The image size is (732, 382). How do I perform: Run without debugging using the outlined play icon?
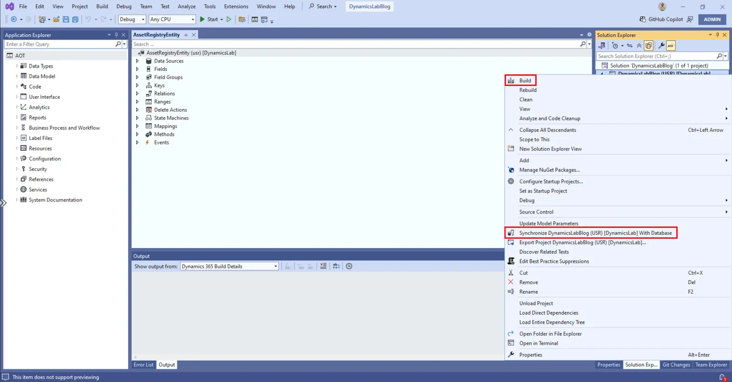[x=229, y=19]
